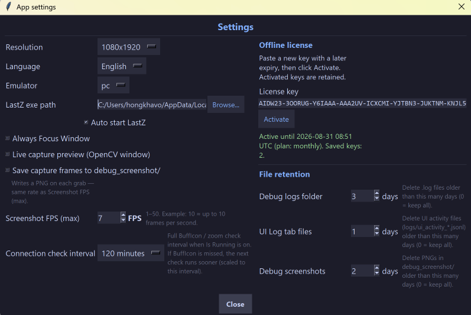The height and width of the screenshot is (315, 471).
Task: Click the 'Connection check interval' label
Action: click(x=50, y=254)
